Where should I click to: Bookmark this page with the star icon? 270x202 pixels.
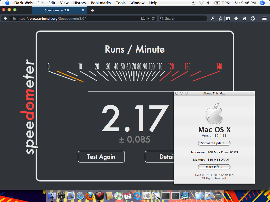[221, 19]
